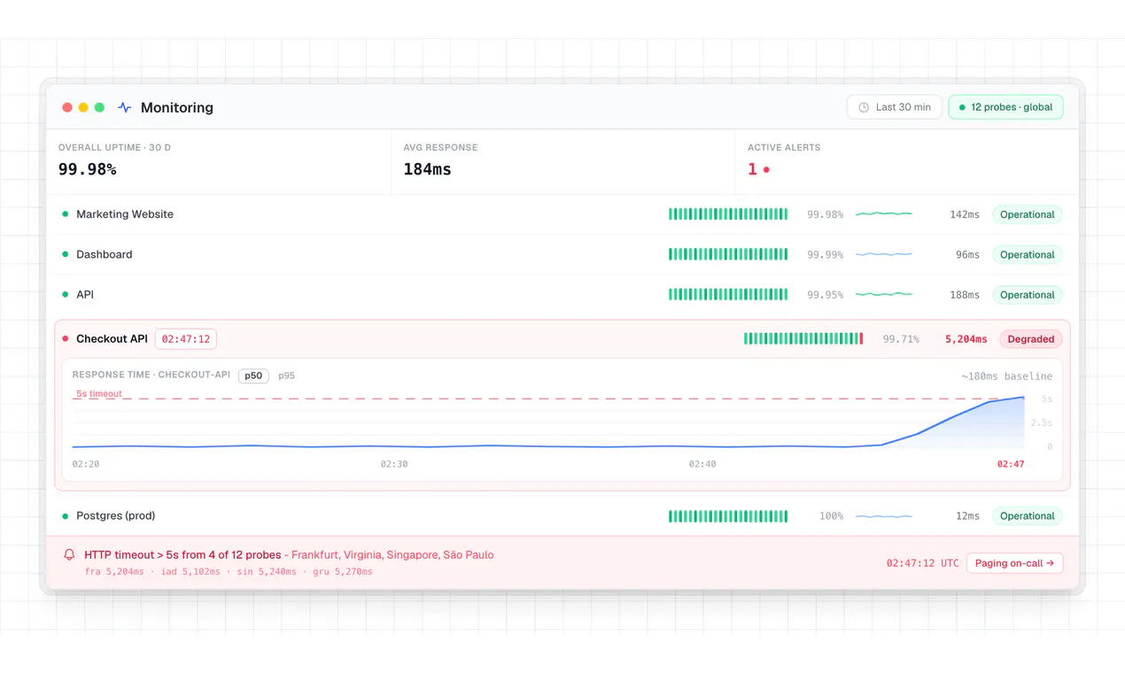
Task: Collapse the Checkout API row
Action: [x=562, y=339]
